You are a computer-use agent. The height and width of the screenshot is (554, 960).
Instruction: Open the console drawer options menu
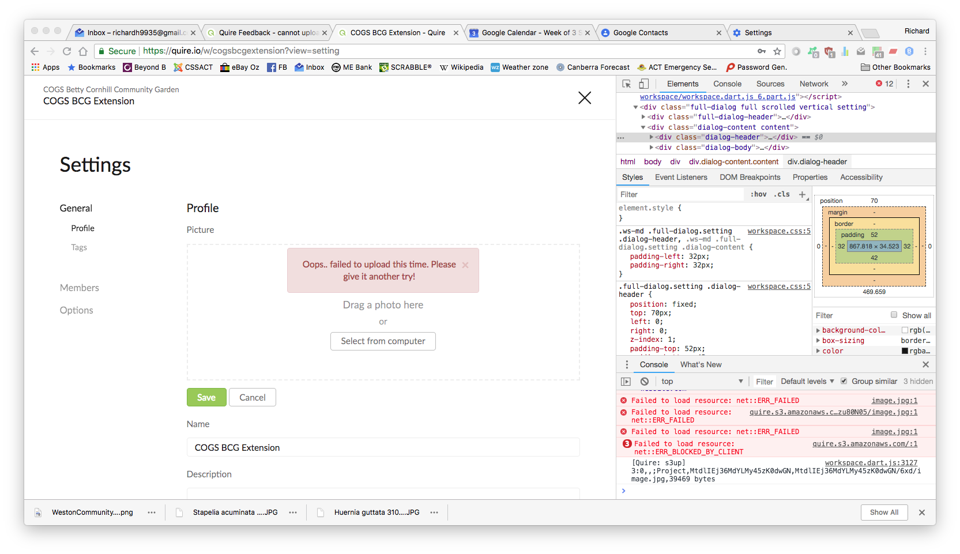pyautogui.click(x=627, y=364)
